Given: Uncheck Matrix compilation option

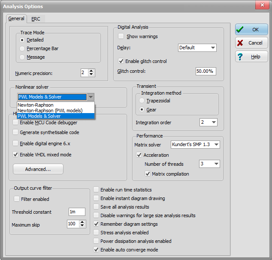Looking at the screenshot, I should (x=148, y=174).
